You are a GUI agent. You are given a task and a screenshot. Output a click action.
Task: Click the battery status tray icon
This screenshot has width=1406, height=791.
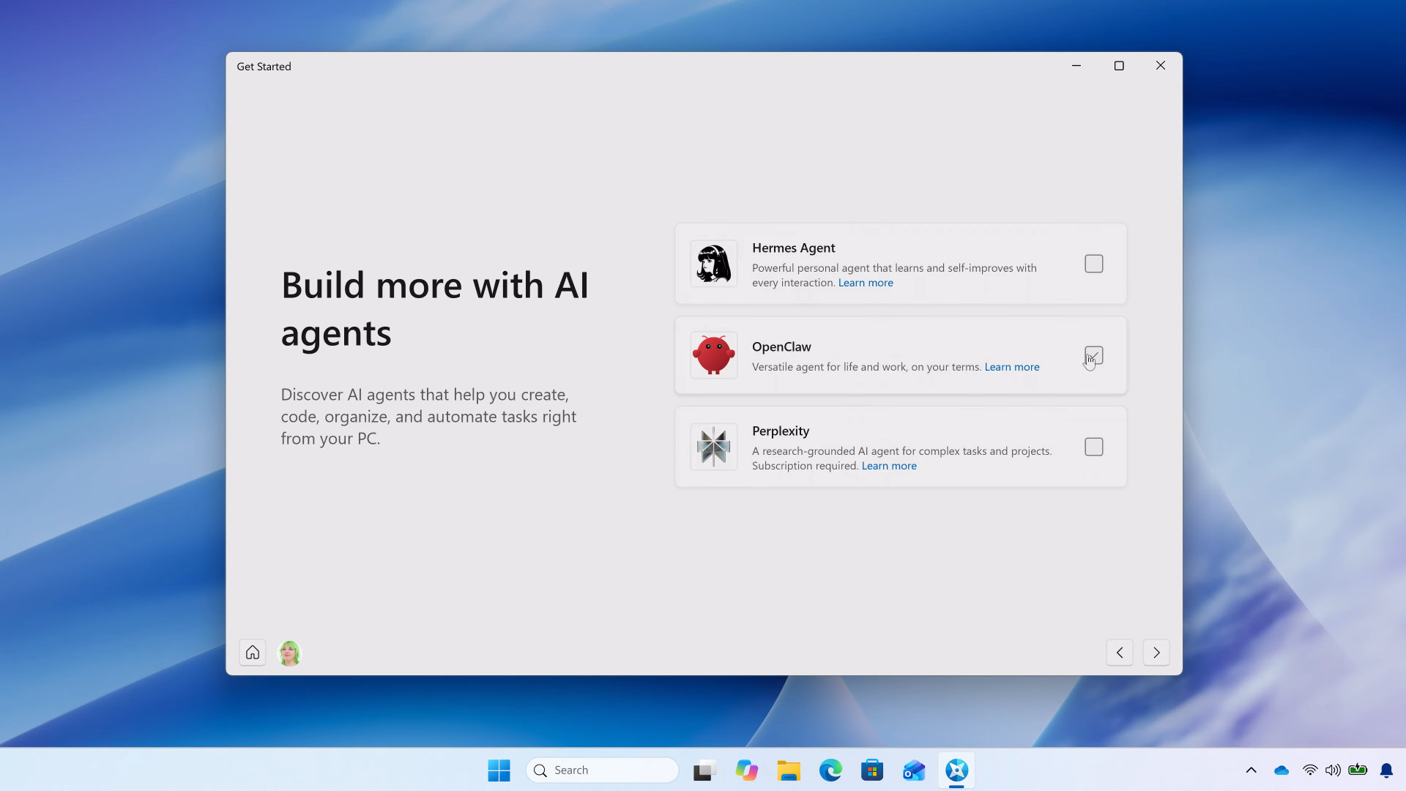(1358, 769)
